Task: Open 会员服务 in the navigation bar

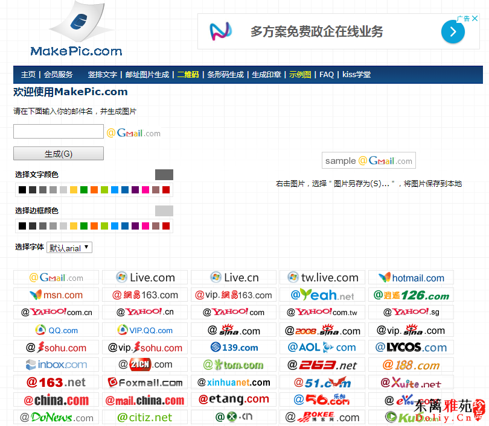Action: 58,74
